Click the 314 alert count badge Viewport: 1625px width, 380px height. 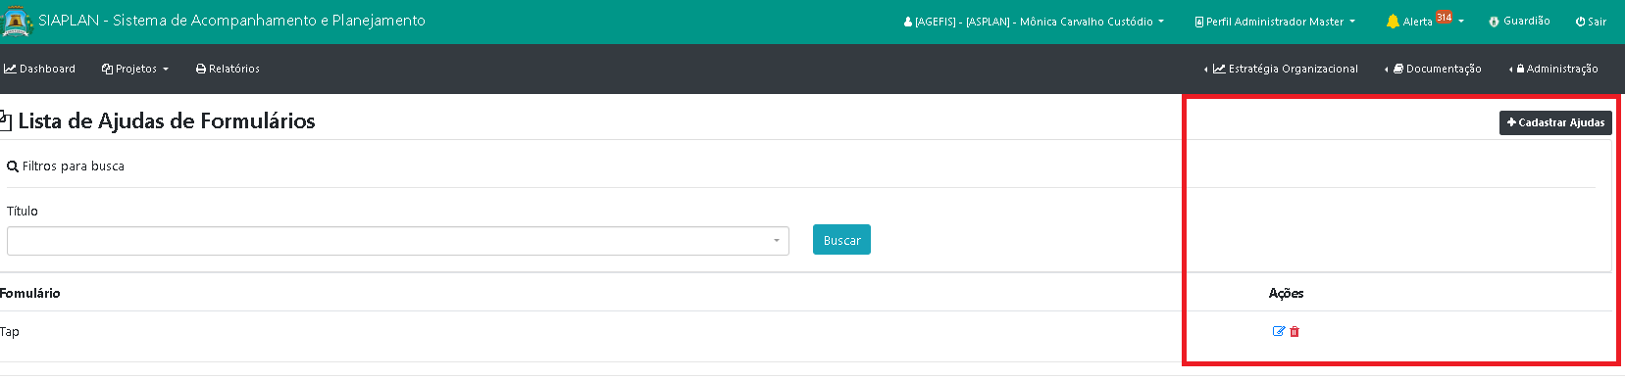pyautogui.click(x=1444, y=17)
